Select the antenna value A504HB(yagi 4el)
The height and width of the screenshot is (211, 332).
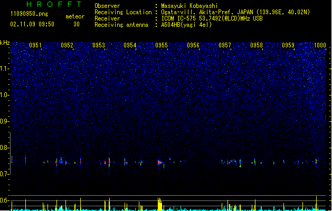pyautogui.click(x=186, y=25)
